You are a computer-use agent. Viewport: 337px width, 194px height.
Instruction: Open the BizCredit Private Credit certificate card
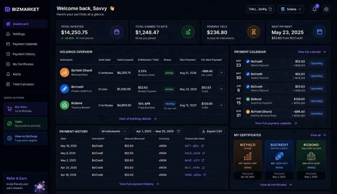tap(279, 160)
